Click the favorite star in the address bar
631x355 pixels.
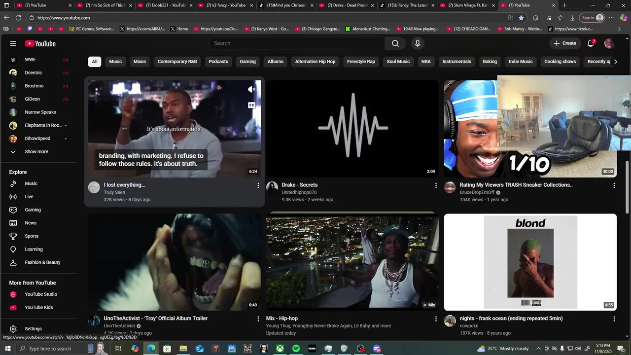(521, 18)
